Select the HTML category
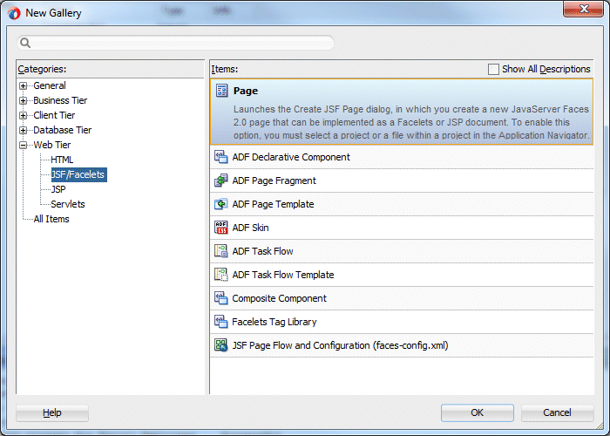 (x=62, y=160)
